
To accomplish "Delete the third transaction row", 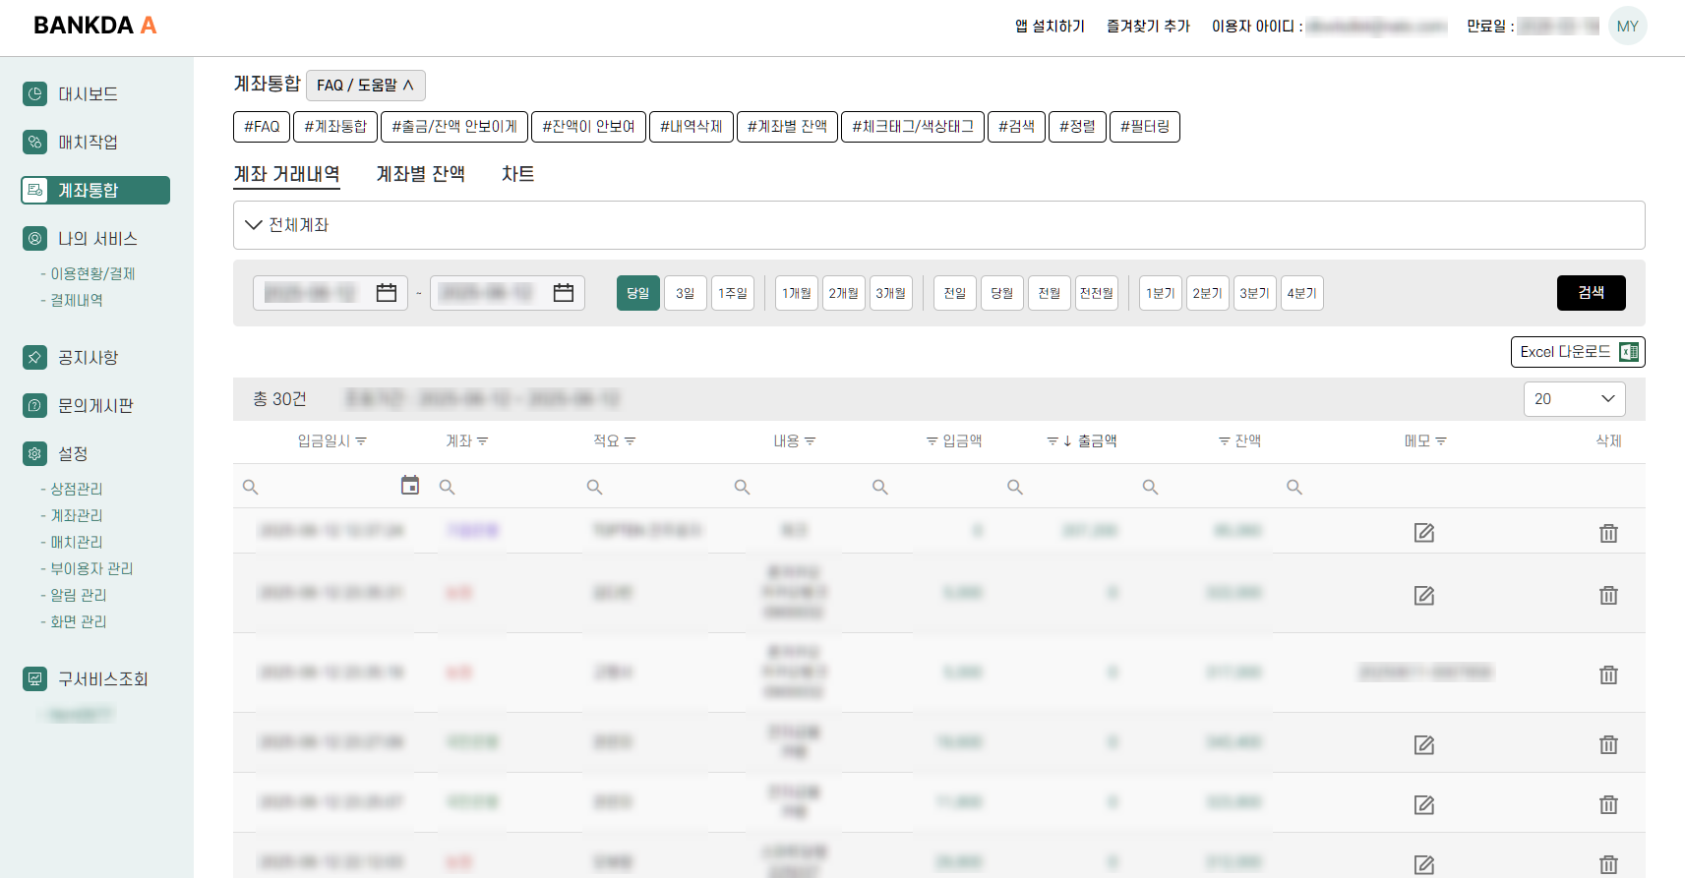I will click(1608, 674).
